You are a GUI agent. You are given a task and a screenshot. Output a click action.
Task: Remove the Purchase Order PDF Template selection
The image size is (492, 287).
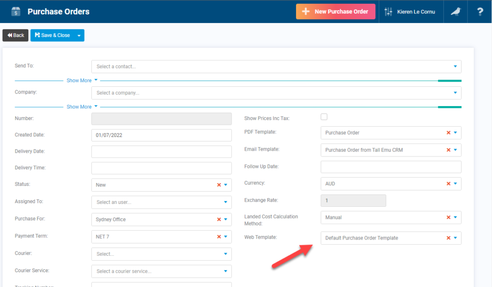tap(448, 132)
